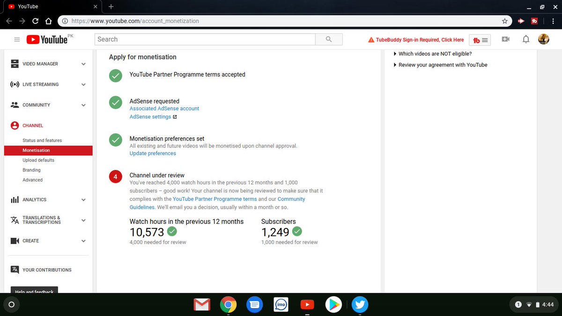562x316 pixels.
Task: Expand the Live Streaming section
Action: (x=83, y=85)
